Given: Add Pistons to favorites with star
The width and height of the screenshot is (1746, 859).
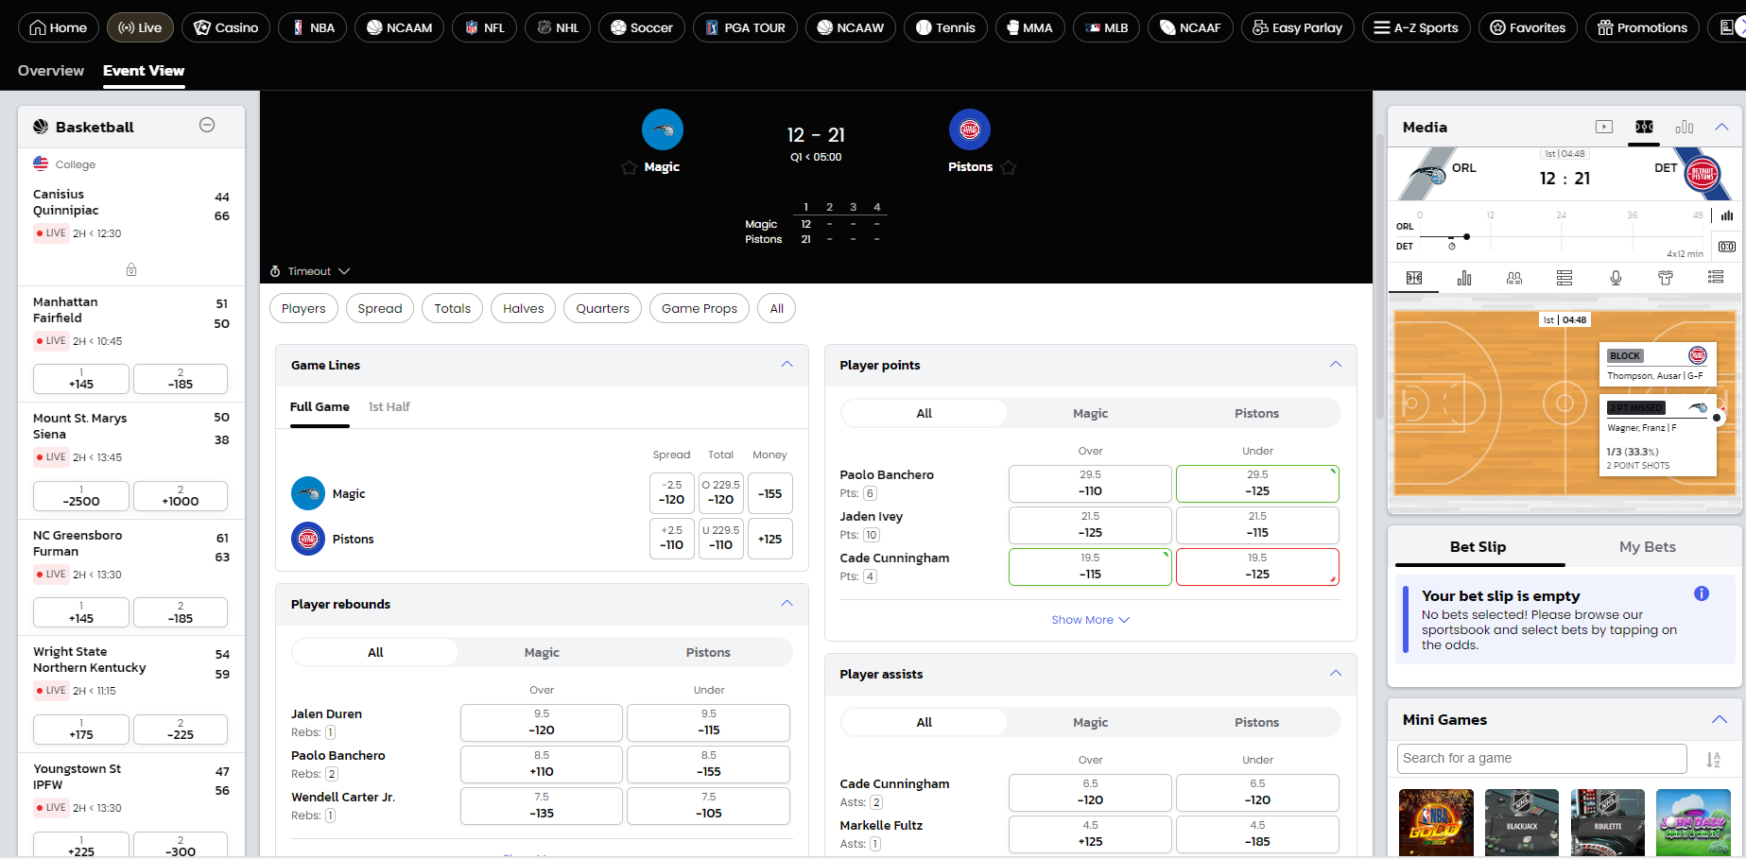Looking at the screenshot, I should point(1009,167).
